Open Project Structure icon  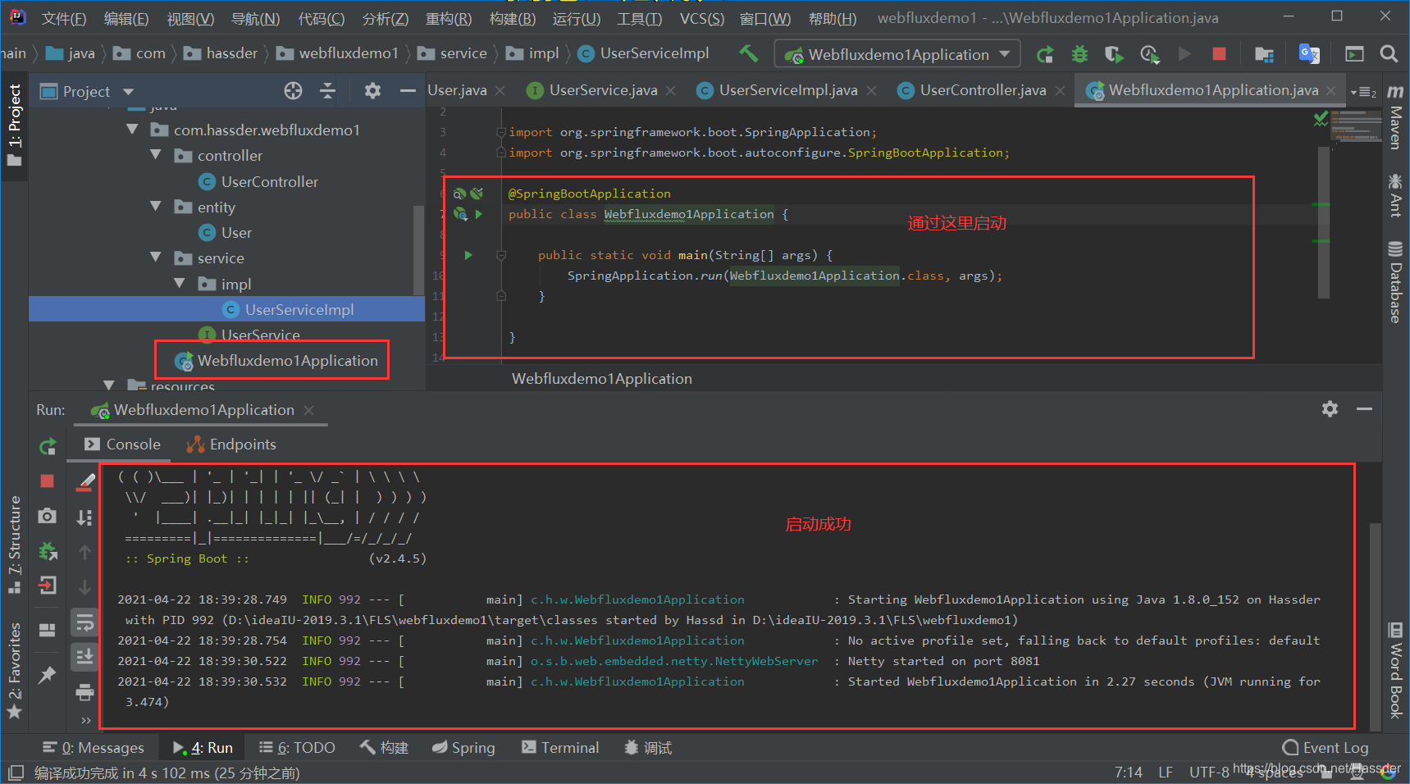1264,54
